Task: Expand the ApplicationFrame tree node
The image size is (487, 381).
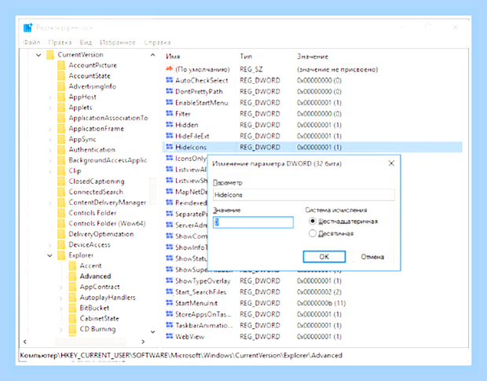Action: [x=50, y=129]
